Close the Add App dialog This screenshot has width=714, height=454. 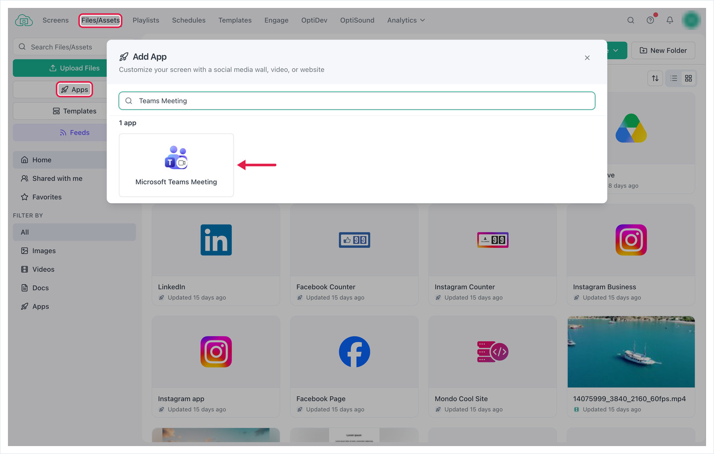pyautogui.click(x=587, y=58)
